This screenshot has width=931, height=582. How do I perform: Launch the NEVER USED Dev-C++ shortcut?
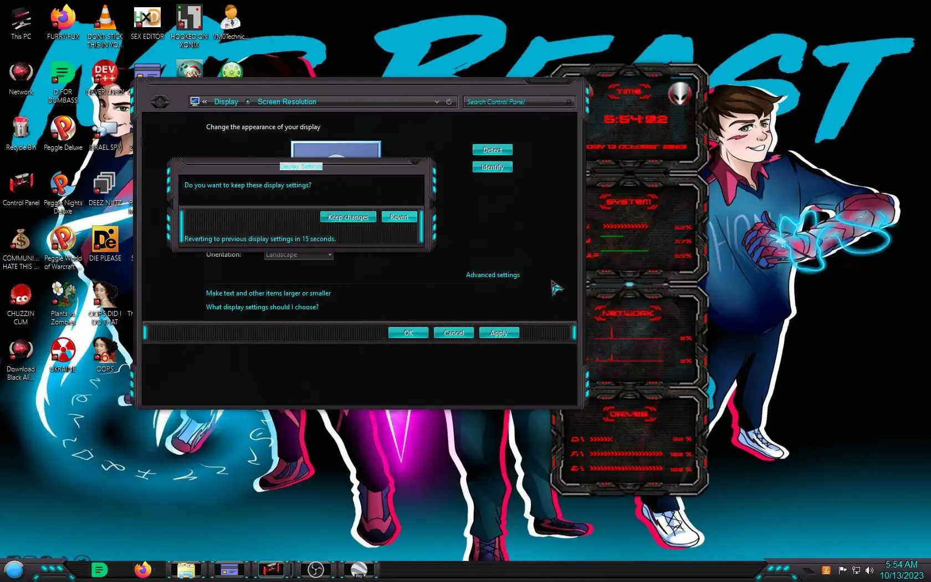click(x=105, y=78)
